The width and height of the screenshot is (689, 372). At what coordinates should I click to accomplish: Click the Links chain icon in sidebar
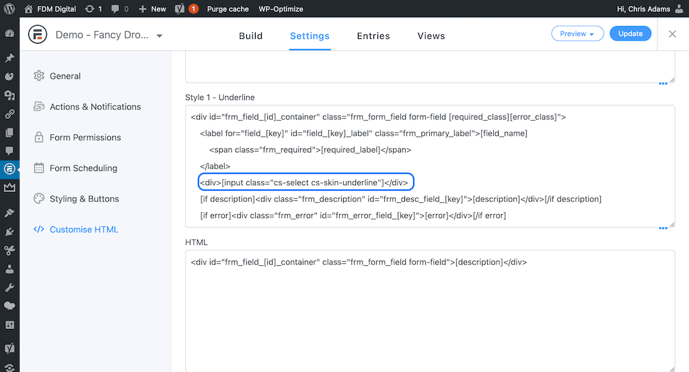coord(9,114)
